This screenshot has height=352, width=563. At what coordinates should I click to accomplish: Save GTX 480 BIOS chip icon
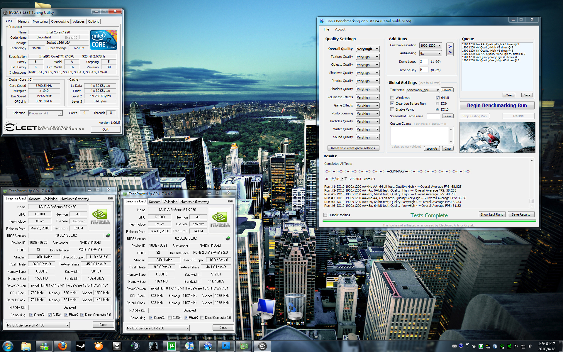108,235
